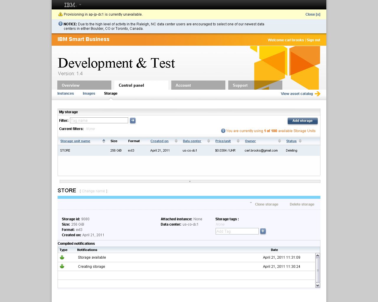This screenshot has height=302, width=378.
Task: Apply the filter with the arrow button
Action: click(133, 120)
